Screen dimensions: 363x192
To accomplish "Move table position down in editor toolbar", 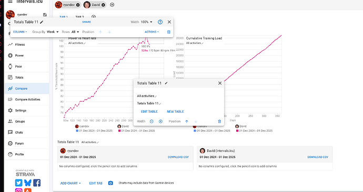I will click(x=109, y=32).
